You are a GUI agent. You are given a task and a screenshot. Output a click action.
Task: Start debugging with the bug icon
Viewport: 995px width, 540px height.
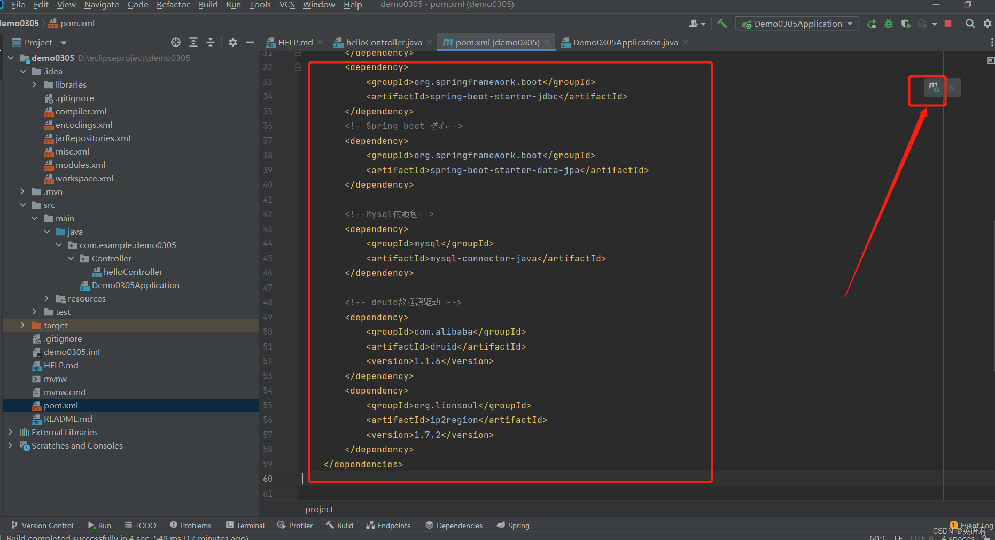point(889,24)
